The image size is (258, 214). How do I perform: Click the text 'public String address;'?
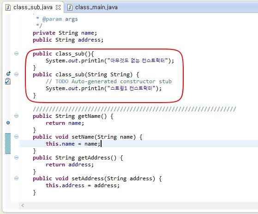coord(68,40)
